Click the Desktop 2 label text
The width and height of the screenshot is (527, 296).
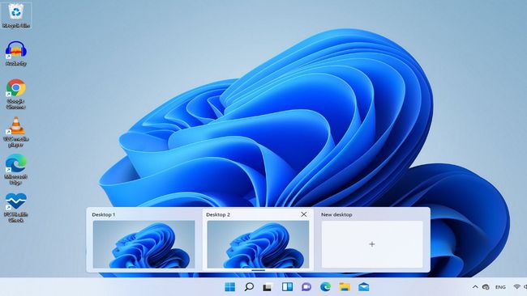coord(218,214)
